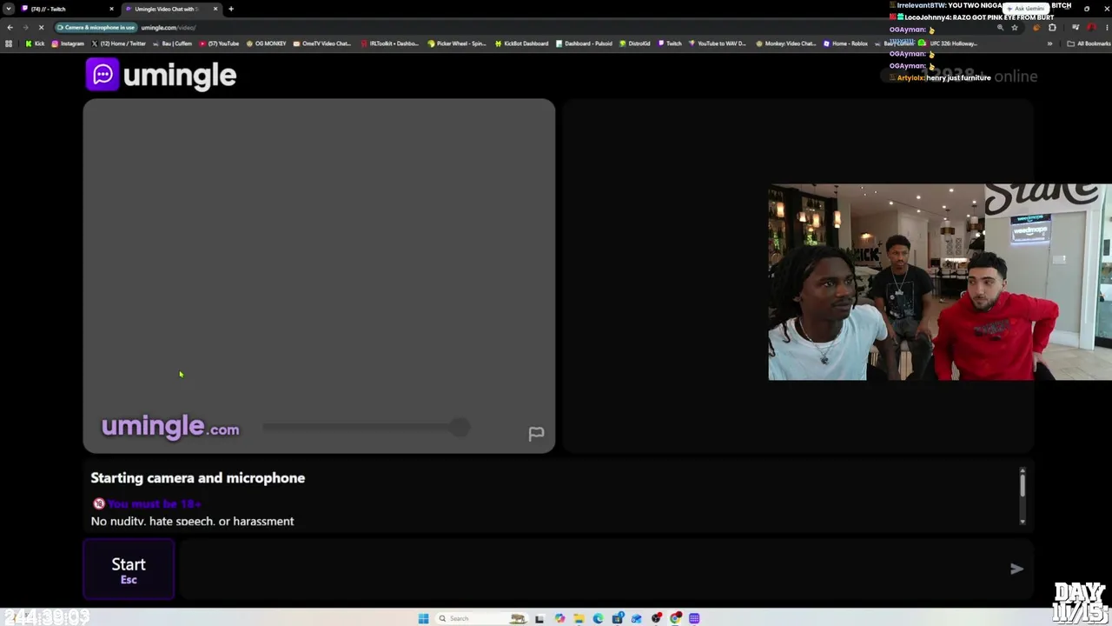This screenshot has width=1112, height=626.
Task: Close the Umingle Video Chat tab
Action: tap(215, 9)
